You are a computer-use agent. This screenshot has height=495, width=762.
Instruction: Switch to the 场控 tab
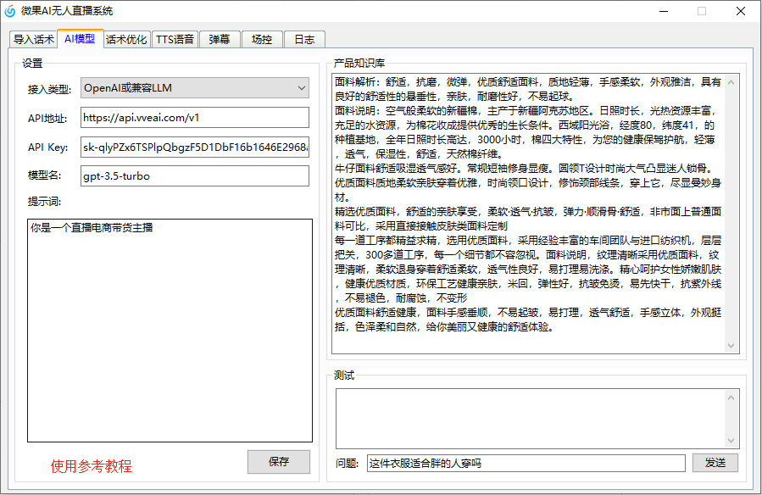[x=262, y=40]
